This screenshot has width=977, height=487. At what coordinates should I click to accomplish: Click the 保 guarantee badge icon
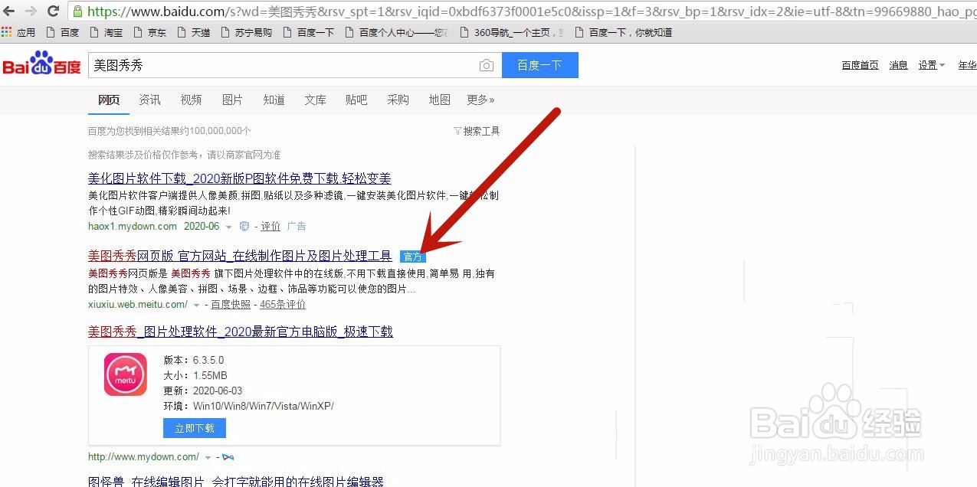[244, 226]
